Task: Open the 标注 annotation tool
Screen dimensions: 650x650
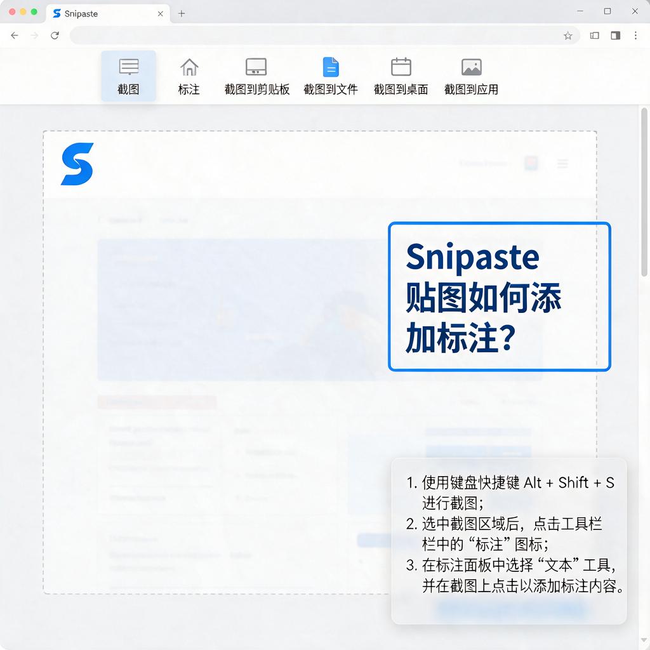Action: pos(189,76)
